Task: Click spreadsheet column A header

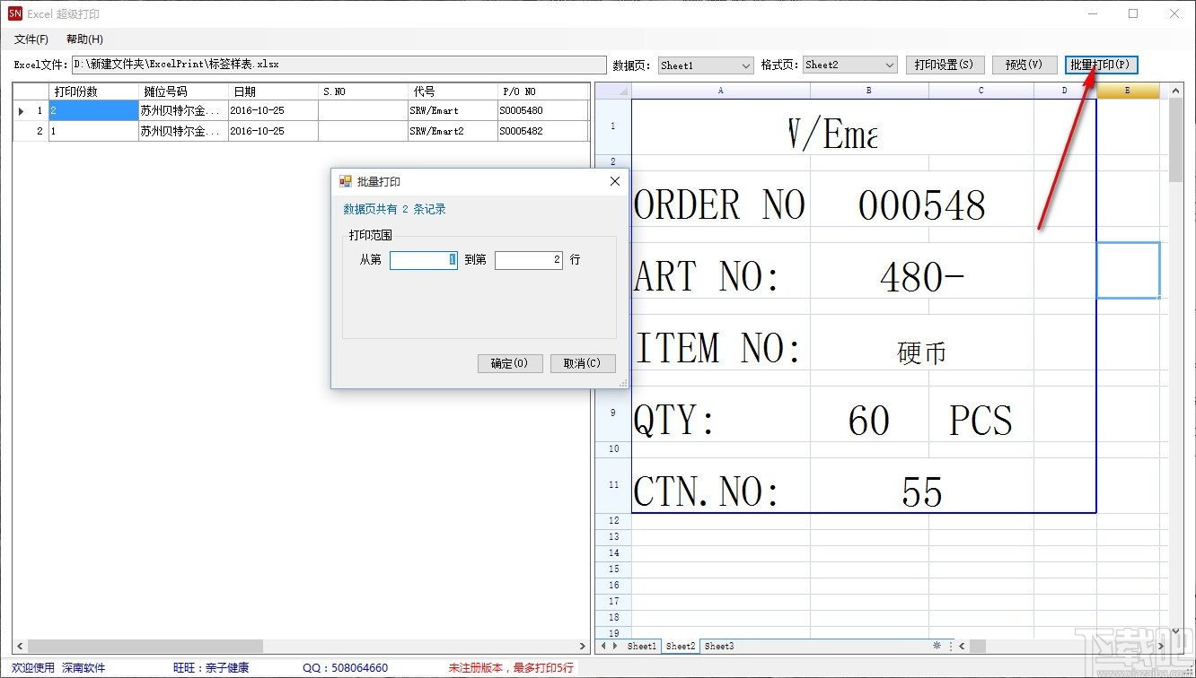Action: (721, 91)
